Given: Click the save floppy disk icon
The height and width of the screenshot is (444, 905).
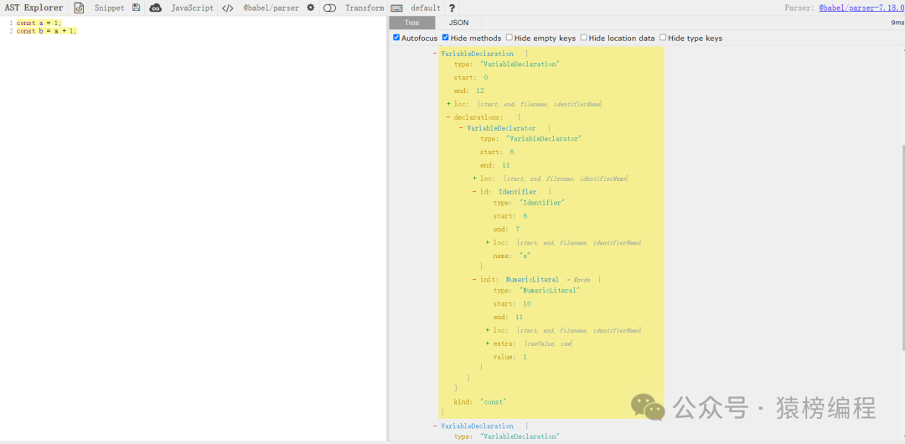Looking at the screenshot, I should 136,8.
